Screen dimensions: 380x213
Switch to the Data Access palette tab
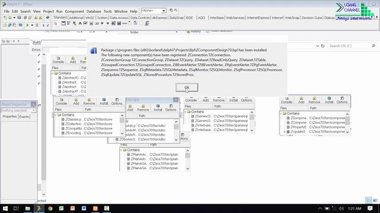point(119,18)
